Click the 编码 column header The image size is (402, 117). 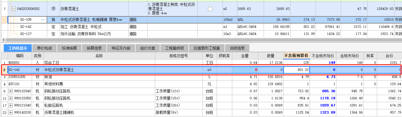click(20, 56)
